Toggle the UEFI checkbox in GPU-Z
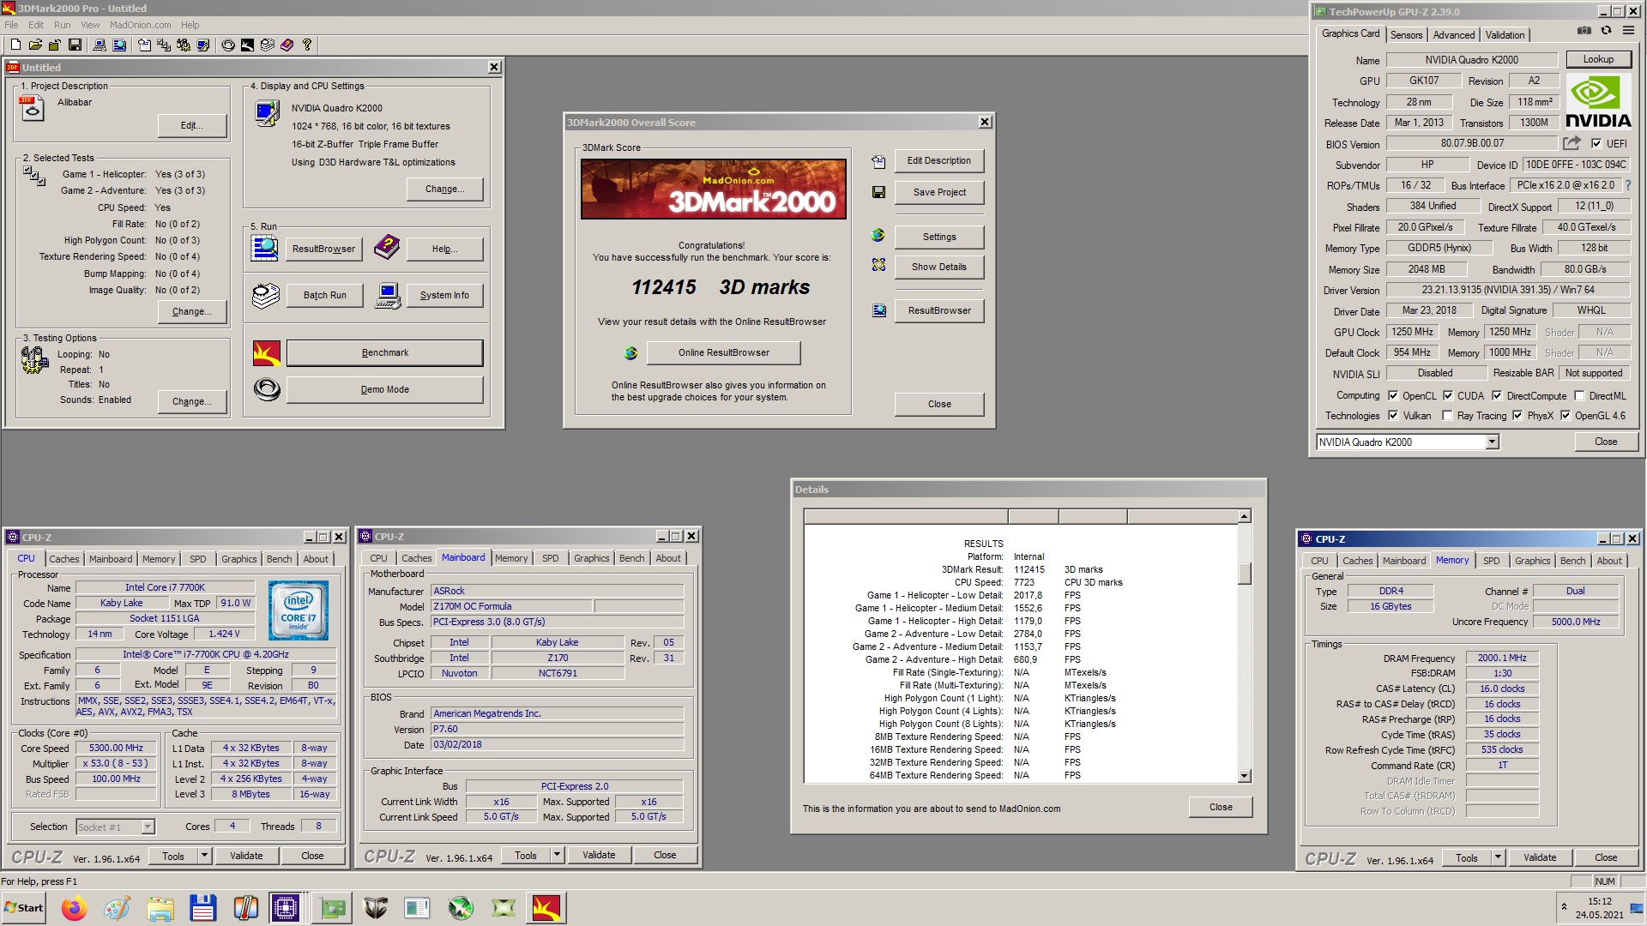 [1596, 143]
